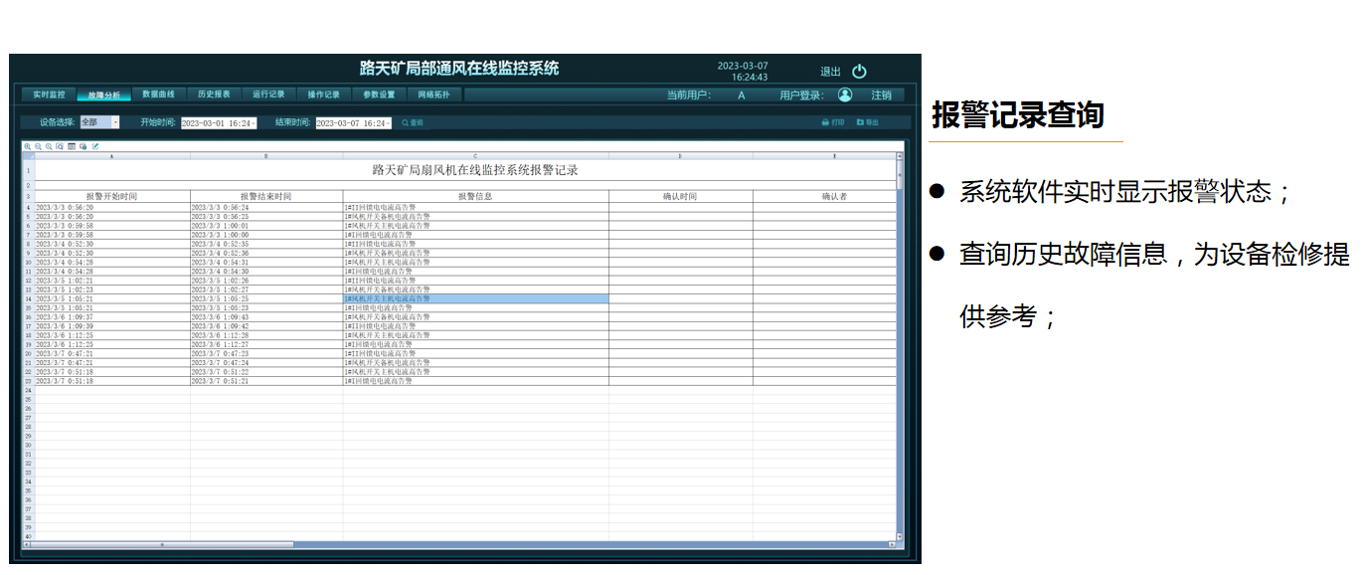Image resolution: width=1365 pixels, height=575 pixels.
Task: Select the highlighted 1#风机开关主机电流高告警 cell
Action: [475, 298]
